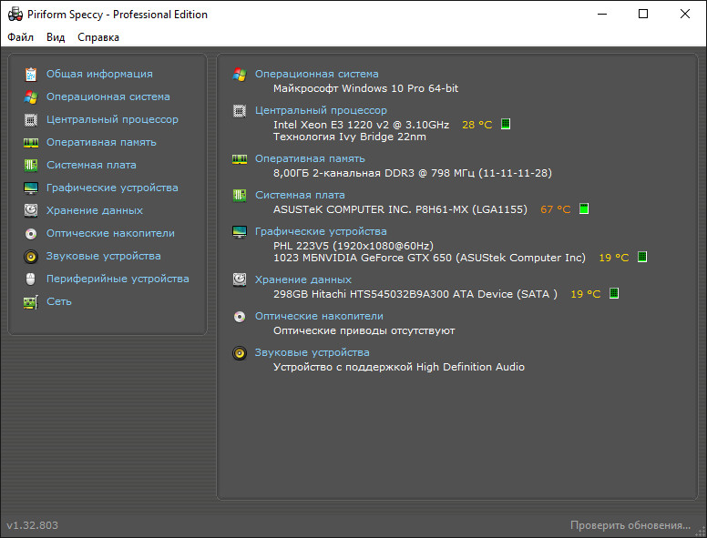The height and width of the screenshot is (538, 707).
Task: Click the RAM stick icon beside sidebar Оперативная память
Action: [31, 143]
